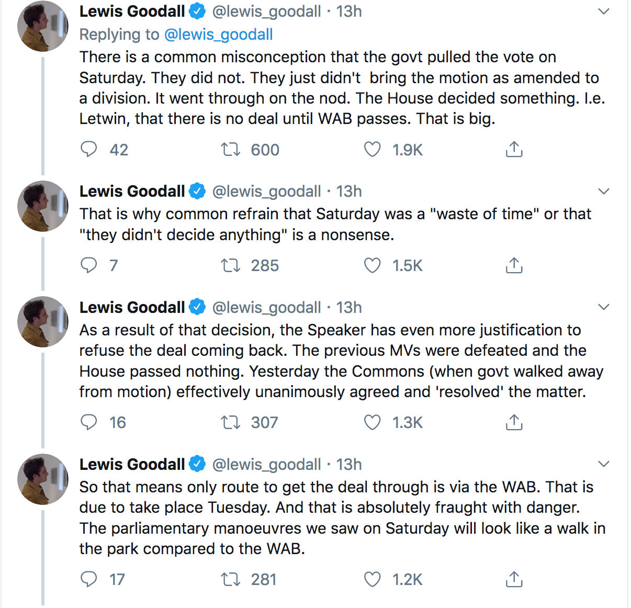Open @lewis_goodall link after 'Replying to'

(x=218, y=35)
